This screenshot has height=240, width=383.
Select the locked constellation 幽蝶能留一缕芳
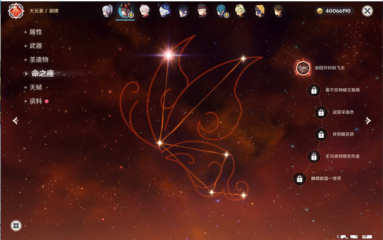pyautogui.click(x=299, y=179)
